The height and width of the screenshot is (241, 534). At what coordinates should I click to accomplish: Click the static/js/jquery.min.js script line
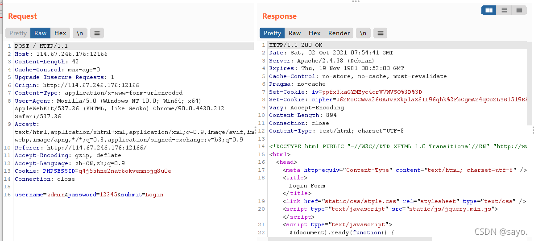click(x=391, y=209)
